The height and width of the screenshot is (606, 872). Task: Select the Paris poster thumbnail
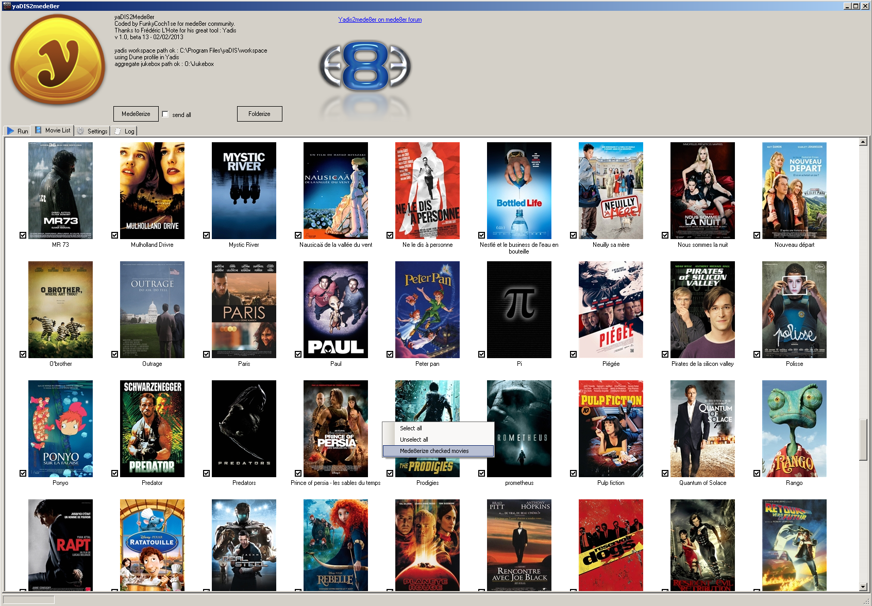coord(244,310)
